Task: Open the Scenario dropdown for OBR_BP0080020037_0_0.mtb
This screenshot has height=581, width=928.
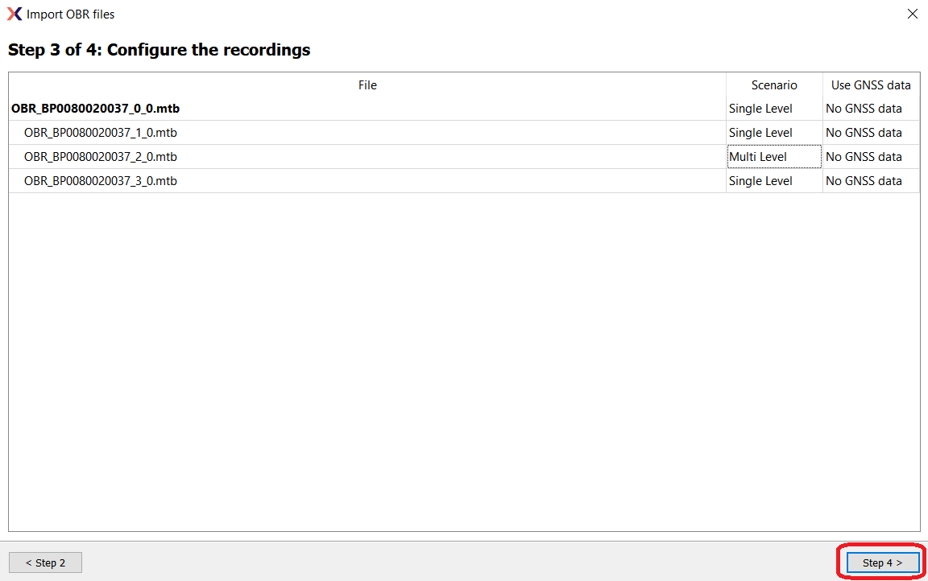Action: click(773, 108)
